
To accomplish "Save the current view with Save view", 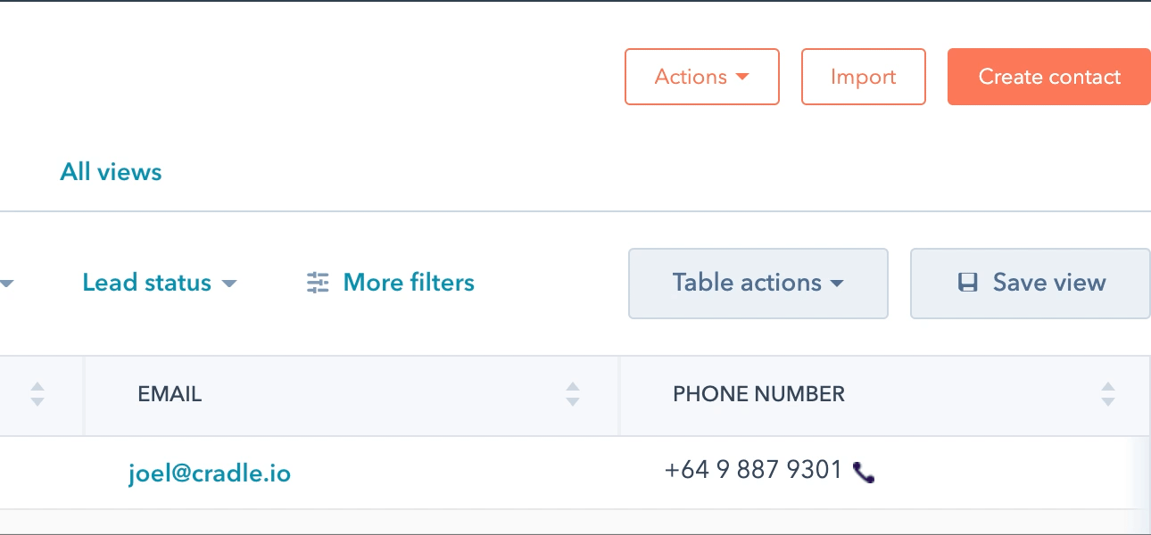I will tap(1030, 284).
